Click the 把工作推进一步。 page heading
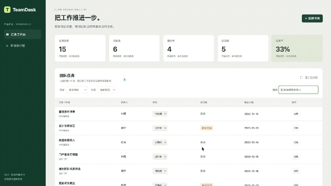The width and height of the screenshot is (331, 186). pyautogui.click(x=78, y=18)
